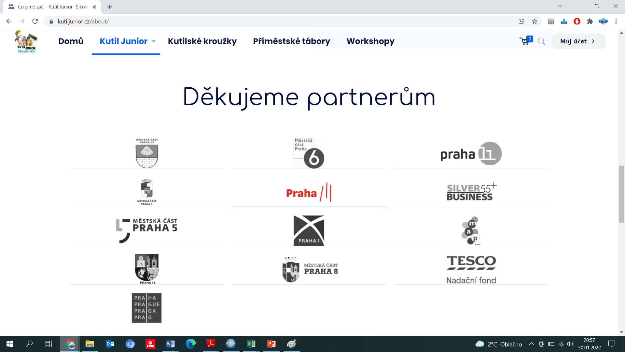
Task: Click the site search magnifier icon
Action: tap(541, 41)
